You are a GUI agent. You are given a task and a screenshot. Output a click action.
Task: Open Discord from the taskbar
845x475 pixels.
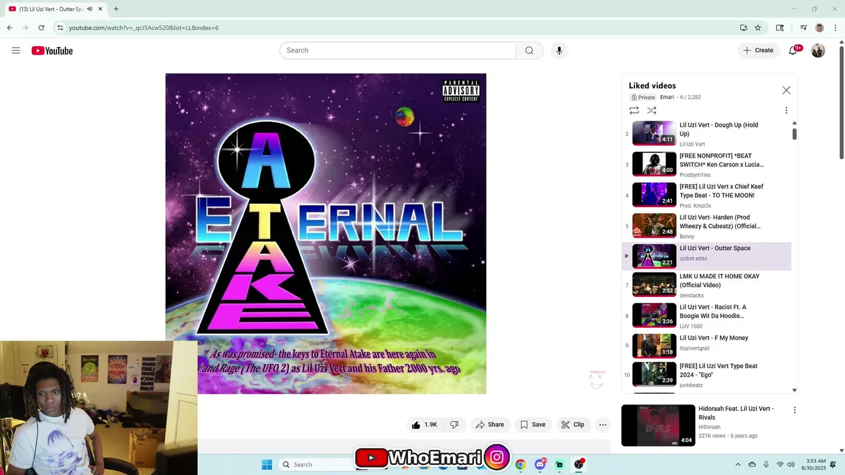tap(540, 464)
